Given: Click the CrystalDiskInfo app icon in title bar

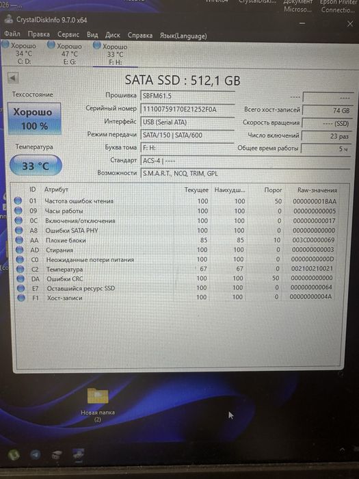Looking at the screenshot, I should (8, 18).
